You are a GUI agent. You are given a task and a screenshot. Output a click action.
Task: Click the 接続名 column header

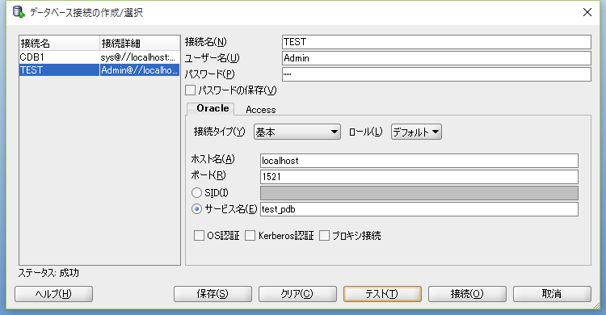click(x=59, y=43)
